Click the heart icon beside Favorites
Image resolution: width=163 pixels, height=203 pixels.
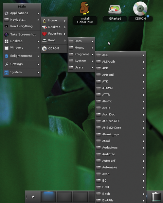(x=44, y=34)
